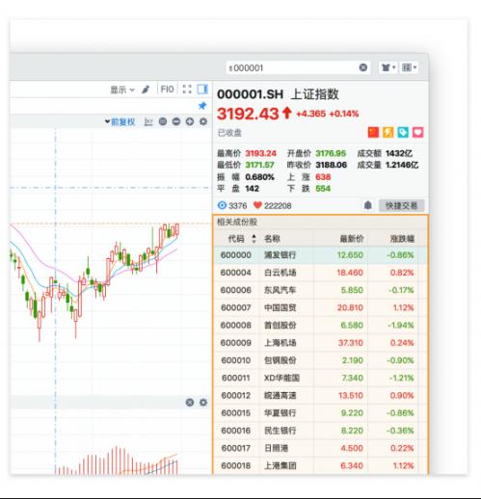Screen dimensions: 481x499
Task: Select row 600017 日照港
Action: tap(320, 448)
